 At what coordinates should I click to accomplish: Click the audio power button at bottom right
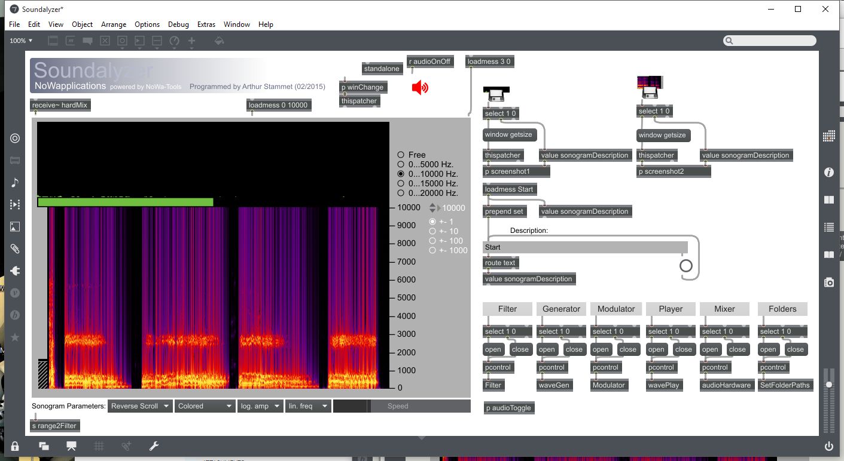point(828,446)
